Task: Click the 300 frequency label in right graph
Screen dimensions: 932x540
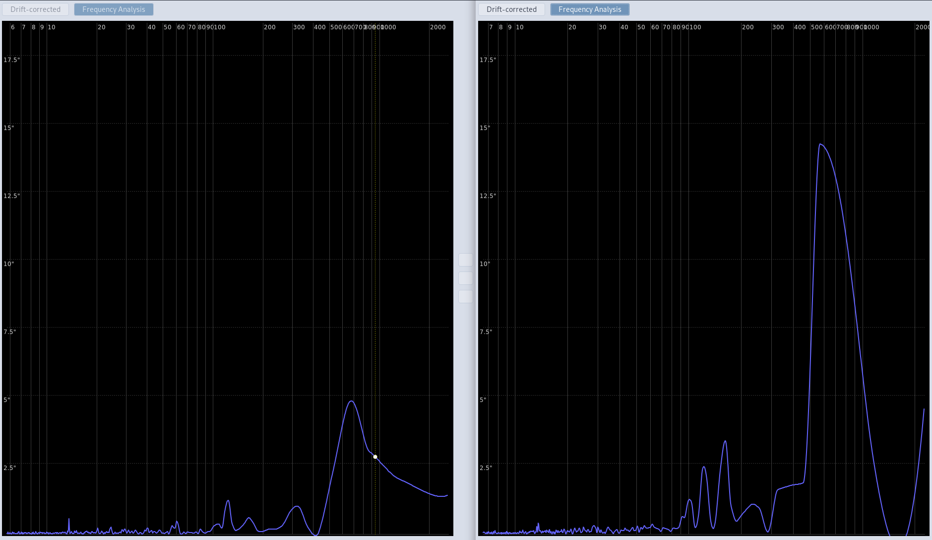Action: [x=778, y=27]
